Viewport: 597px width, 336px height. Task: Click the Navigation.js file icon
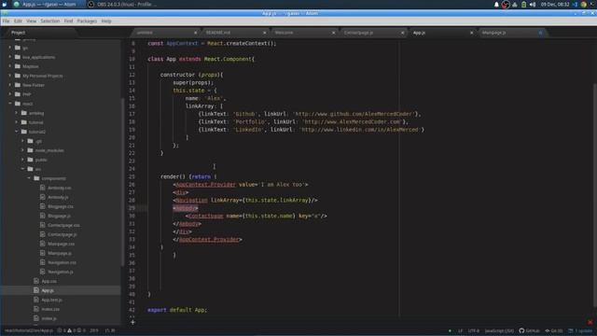coord(43,272)
